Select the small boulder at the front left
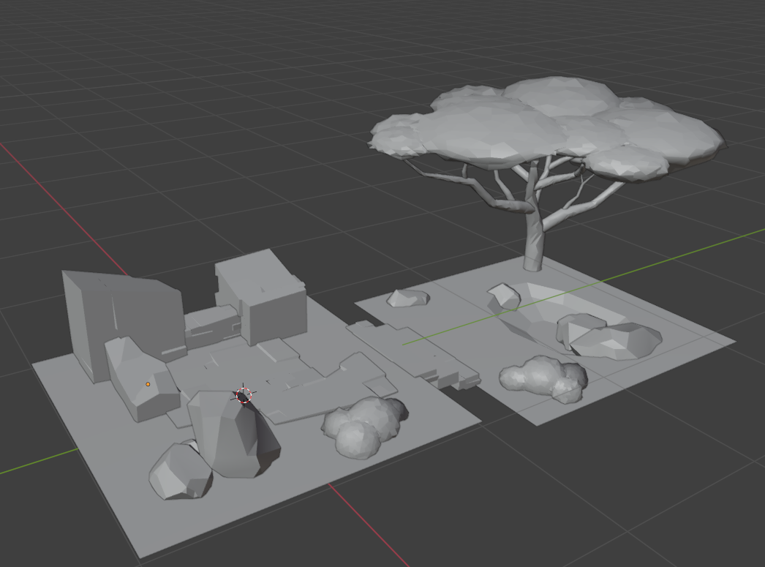This screenshot has height=567, width=765. click(179, 472)
